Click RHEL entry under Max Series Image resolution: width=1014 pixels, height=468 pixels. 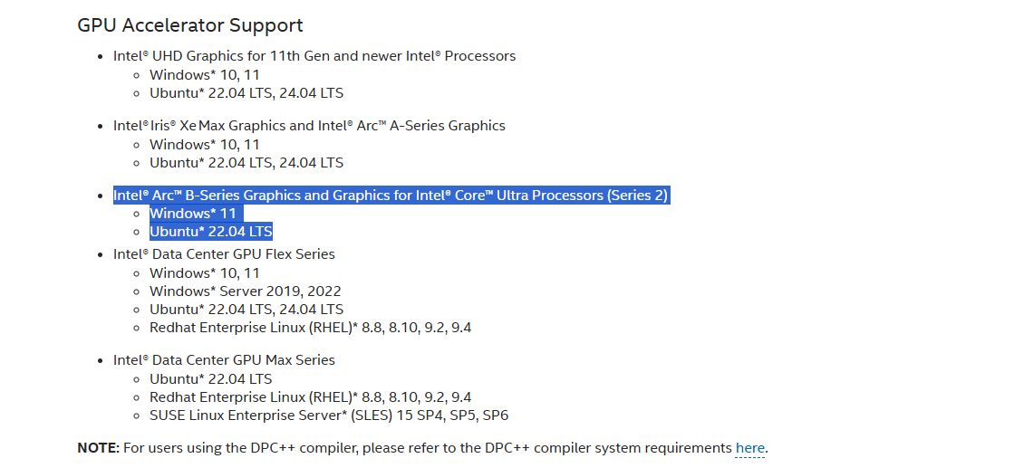coord(311,396)
